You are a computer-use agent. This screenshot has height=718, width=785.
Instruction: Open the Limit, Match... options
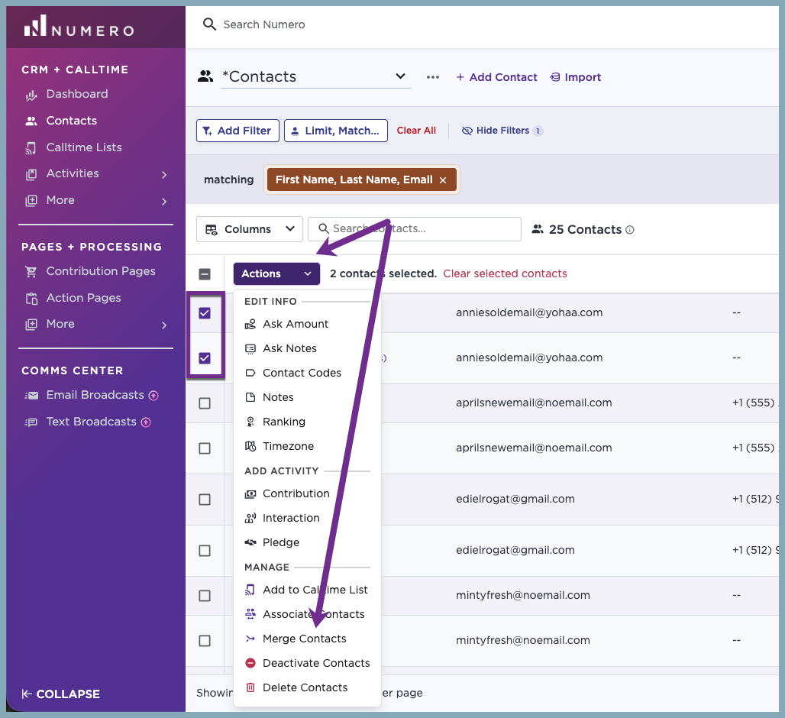336,131
